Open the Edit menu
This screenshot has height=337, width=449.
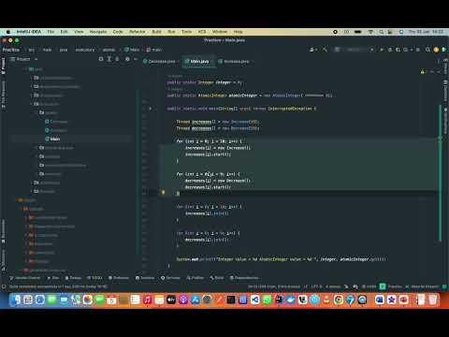click(64, 32)
